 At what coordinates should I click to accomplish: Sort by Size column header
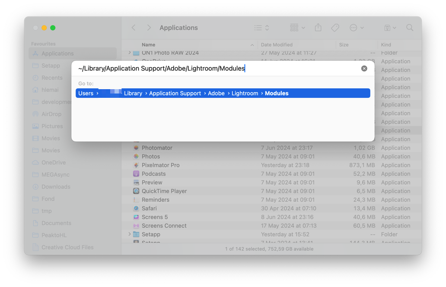coord(344,45)
